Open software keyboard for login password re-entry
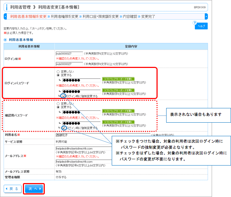 coord(118,90)
